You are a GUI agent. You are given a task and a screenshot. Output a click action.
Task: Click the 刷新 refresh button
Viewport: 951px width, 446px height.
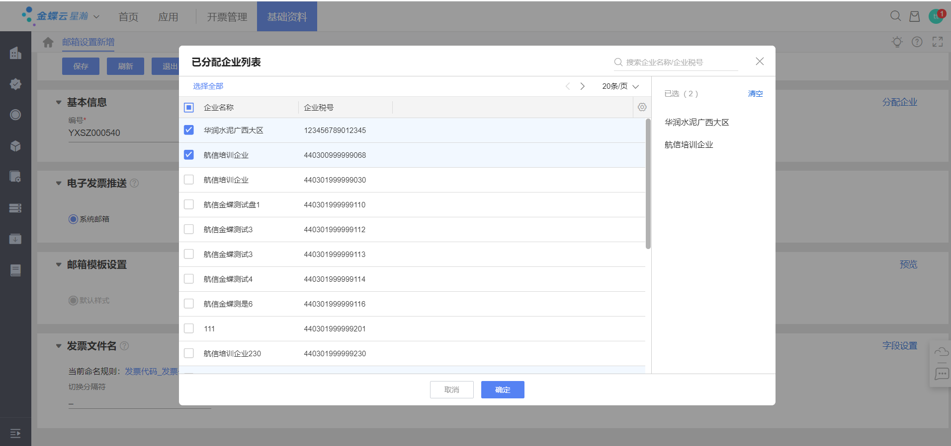(x=125, y=66)
